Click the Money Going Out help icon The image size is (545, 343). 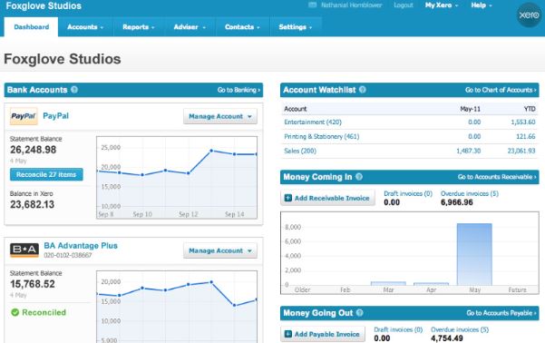360,313
